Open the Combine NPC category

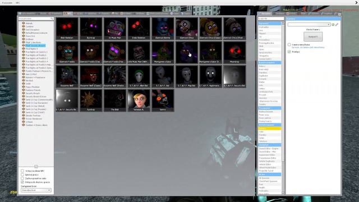coord(30,26)
